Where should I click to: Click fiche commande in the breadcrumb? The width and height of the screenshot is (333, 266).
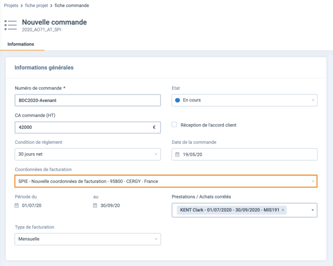click(72, 6)
